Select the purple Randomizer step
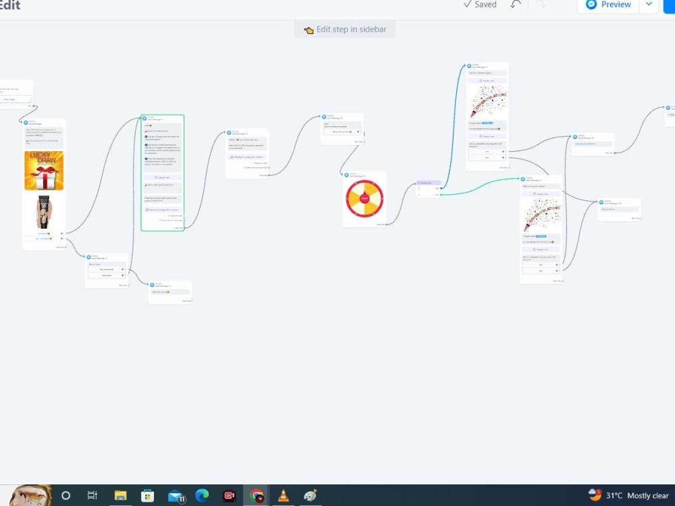The height and width of the screenshot is (506, 675). [429, 189]
